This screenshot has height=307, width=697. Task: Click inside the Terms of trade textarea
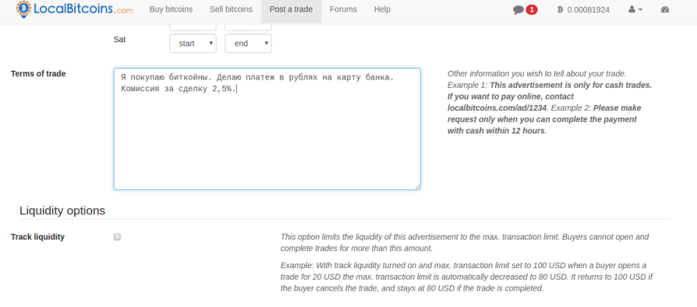(x=266, y=136)
